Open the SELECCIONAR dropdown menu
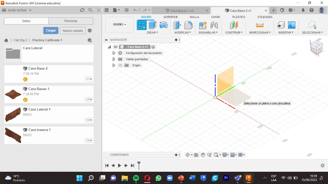Image resolution: width=328 pixels, height=184 pixels. coord(312,32)
